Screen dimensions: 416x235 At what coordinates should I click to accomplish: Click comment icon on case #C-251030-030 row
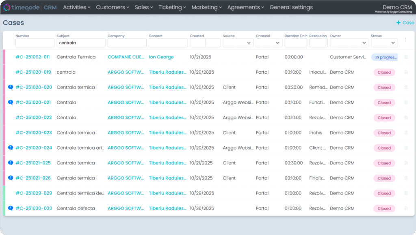coord(11,208)
